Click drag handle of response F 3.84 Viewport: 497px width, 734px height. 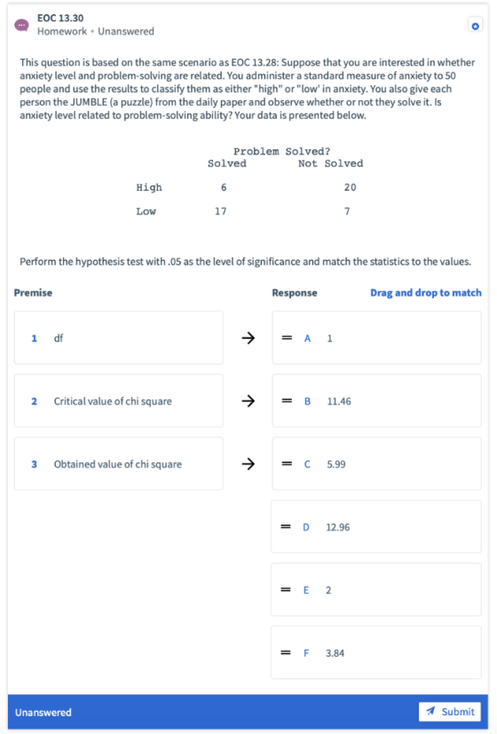point(286,653)
